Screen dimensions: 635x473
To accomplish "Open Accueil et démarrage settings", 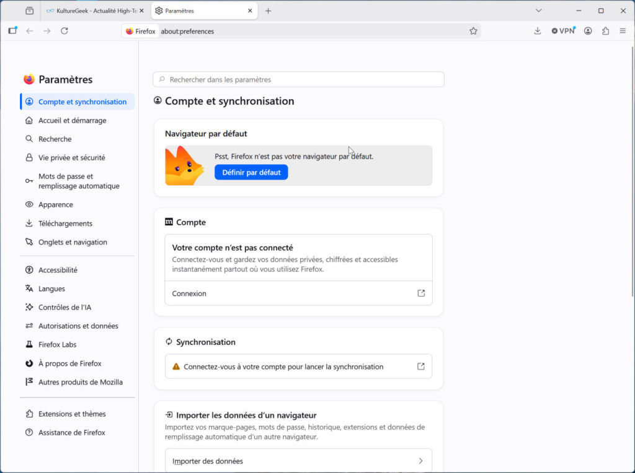I will 78,121.
